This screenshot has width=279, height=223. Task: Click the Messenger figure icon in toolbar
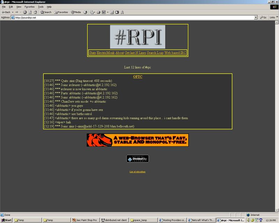pyautogui.click(x=122, y=12)
